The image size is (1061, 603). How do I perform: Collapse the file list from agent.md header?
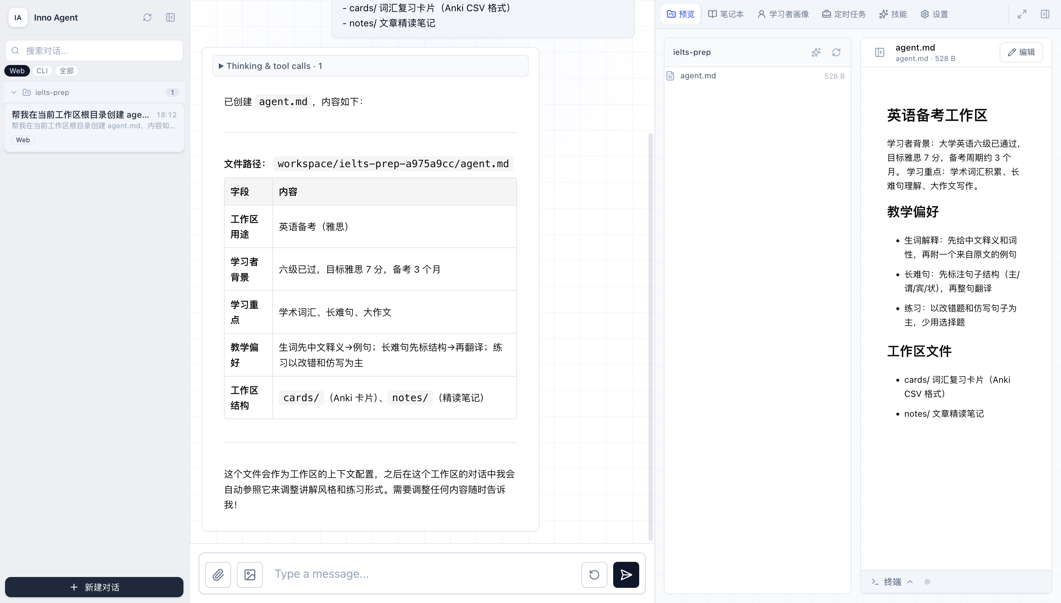pyautogui.click(x=880, y=52)
